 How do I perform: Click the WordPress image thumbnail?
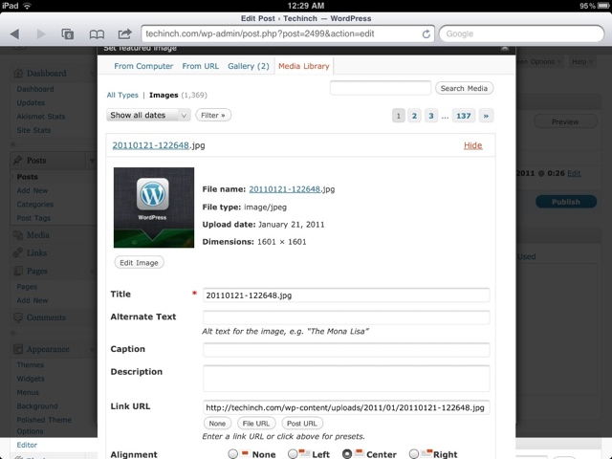point(154,208)
